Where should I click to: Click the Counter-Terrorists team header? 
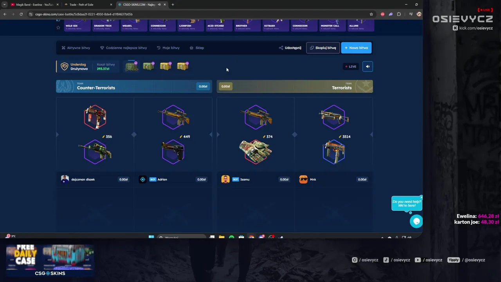[134, 86]
